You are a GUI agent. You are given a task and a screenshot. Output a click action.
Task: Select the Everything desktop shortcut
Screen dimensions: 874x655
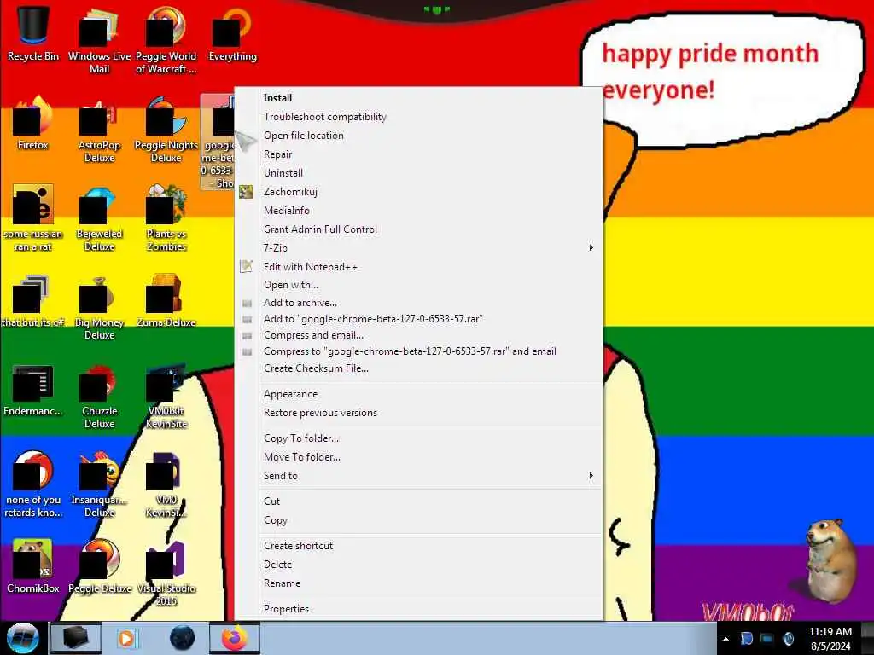tap(232, 33)
